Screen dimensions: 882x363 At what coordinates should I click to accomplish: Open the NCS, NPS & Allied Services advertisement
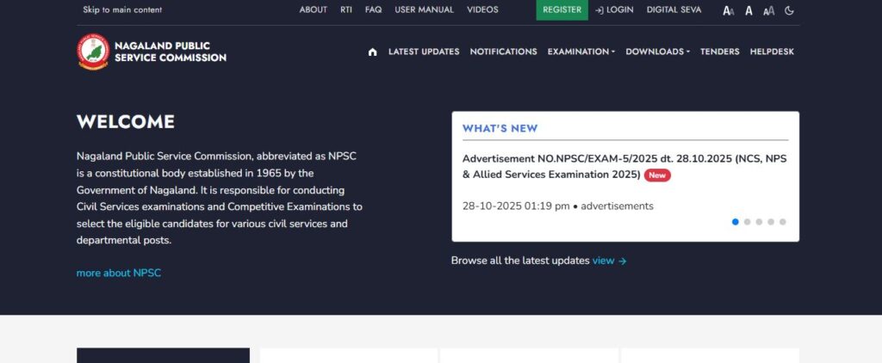coord(624,167)
